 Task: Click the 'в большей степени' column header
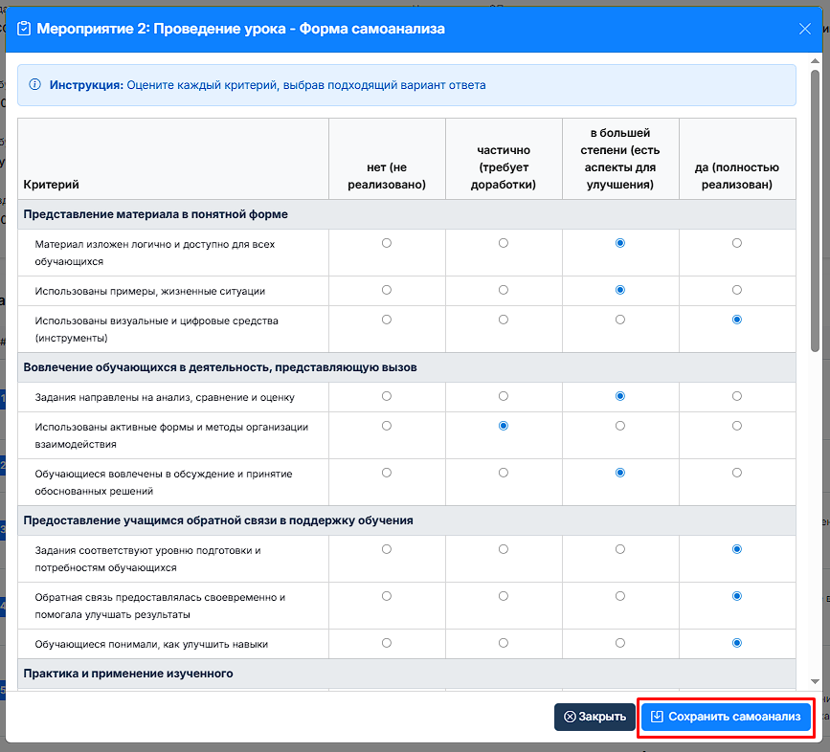pyautogui.click(x=619, y=159)
